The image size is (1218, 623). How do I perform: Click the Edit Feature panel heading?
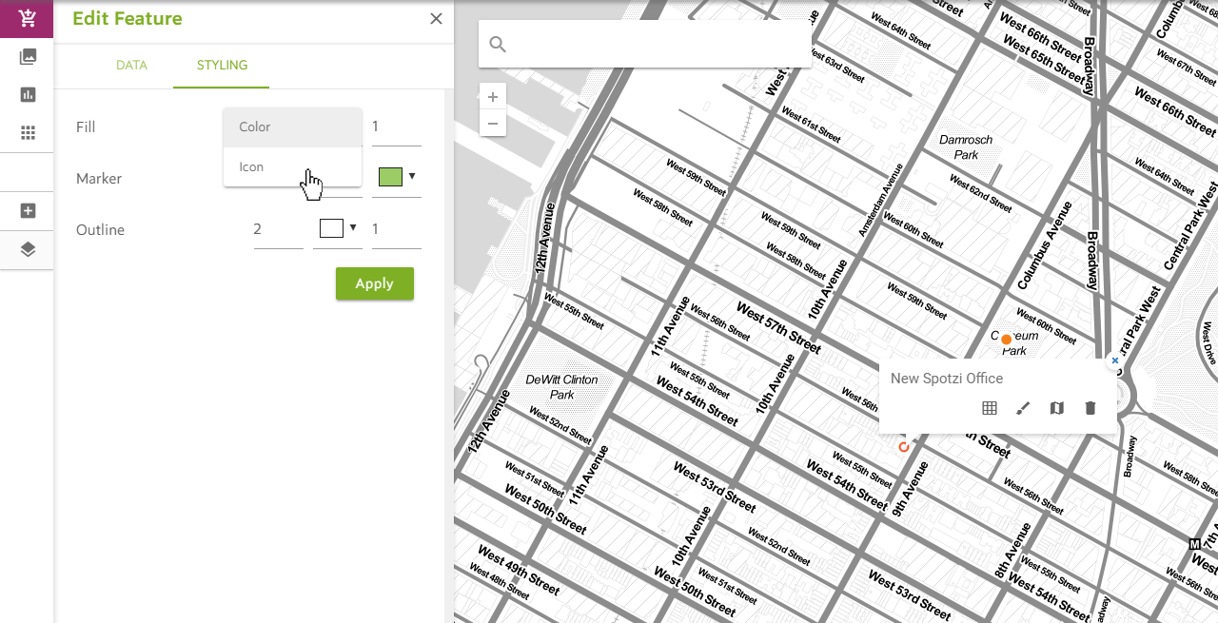point(128,18)
